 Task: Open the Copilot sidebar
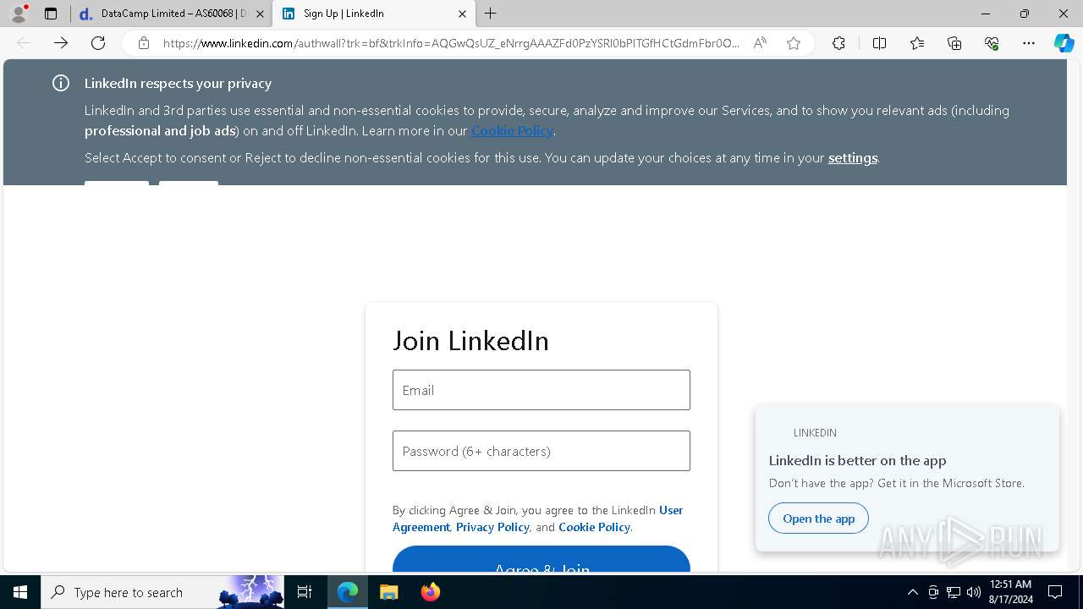pos(1064,43)
